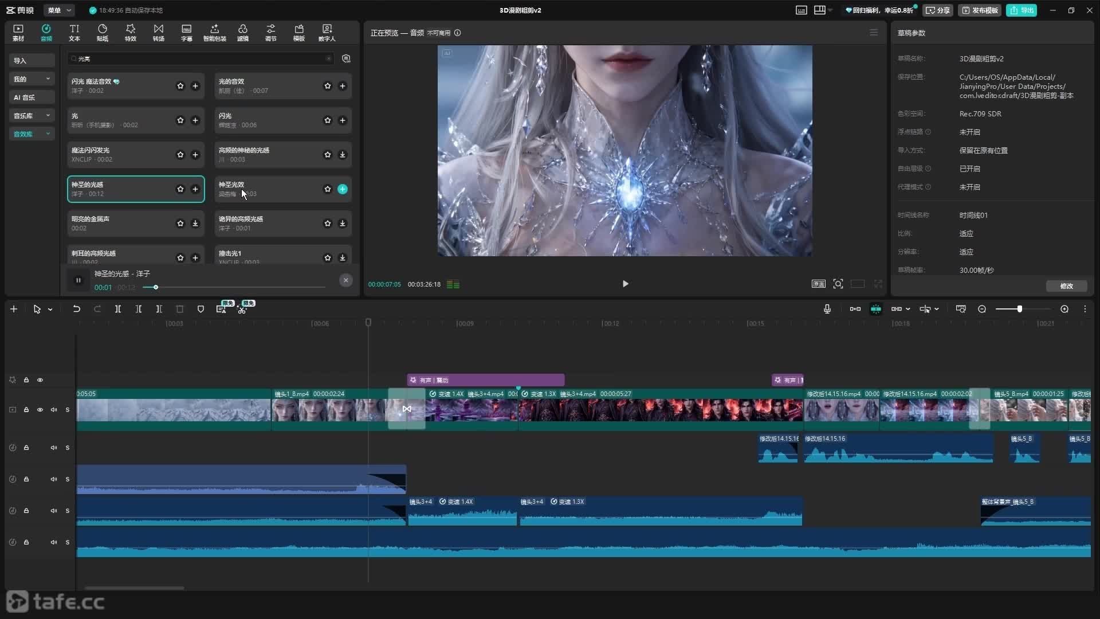Favorite the 魔法闪闪发光 sound effect

tap(180, 155)
